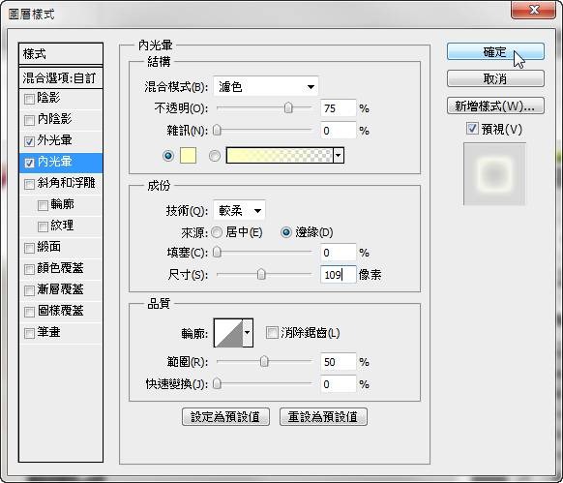
Task: Select 樣式 header in left list
Action: (x=61, y=54)
